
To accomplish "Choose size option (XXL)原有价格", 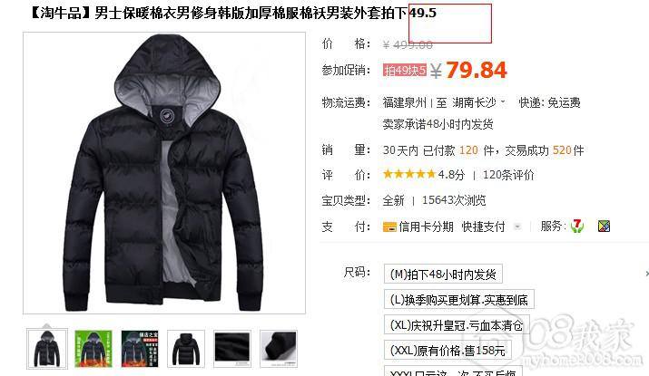I will [447, 351].
